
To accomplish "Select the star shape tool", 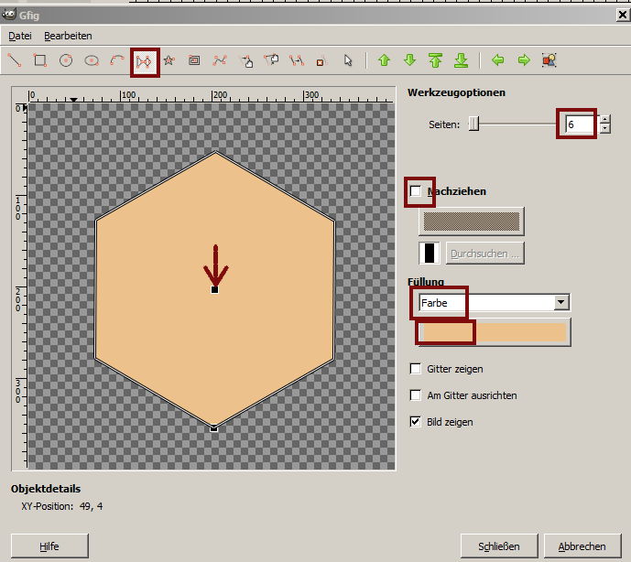I will 169,60.
